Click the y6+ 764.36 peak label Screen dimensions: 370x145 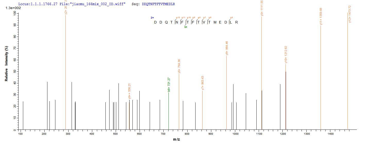[x=179, y=66]
